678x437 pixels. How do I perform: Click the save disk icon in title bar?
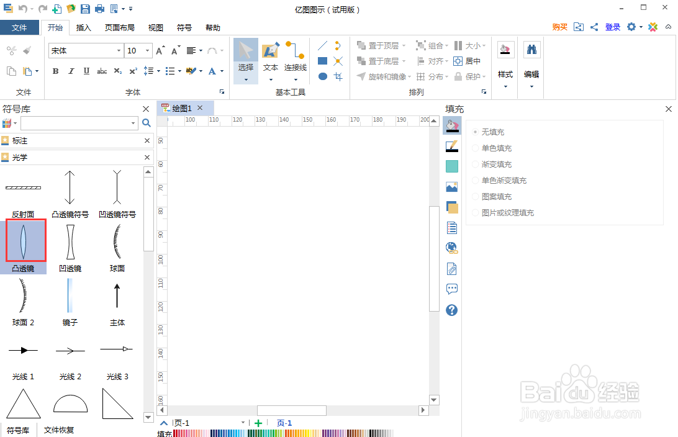tap(85, 8)
